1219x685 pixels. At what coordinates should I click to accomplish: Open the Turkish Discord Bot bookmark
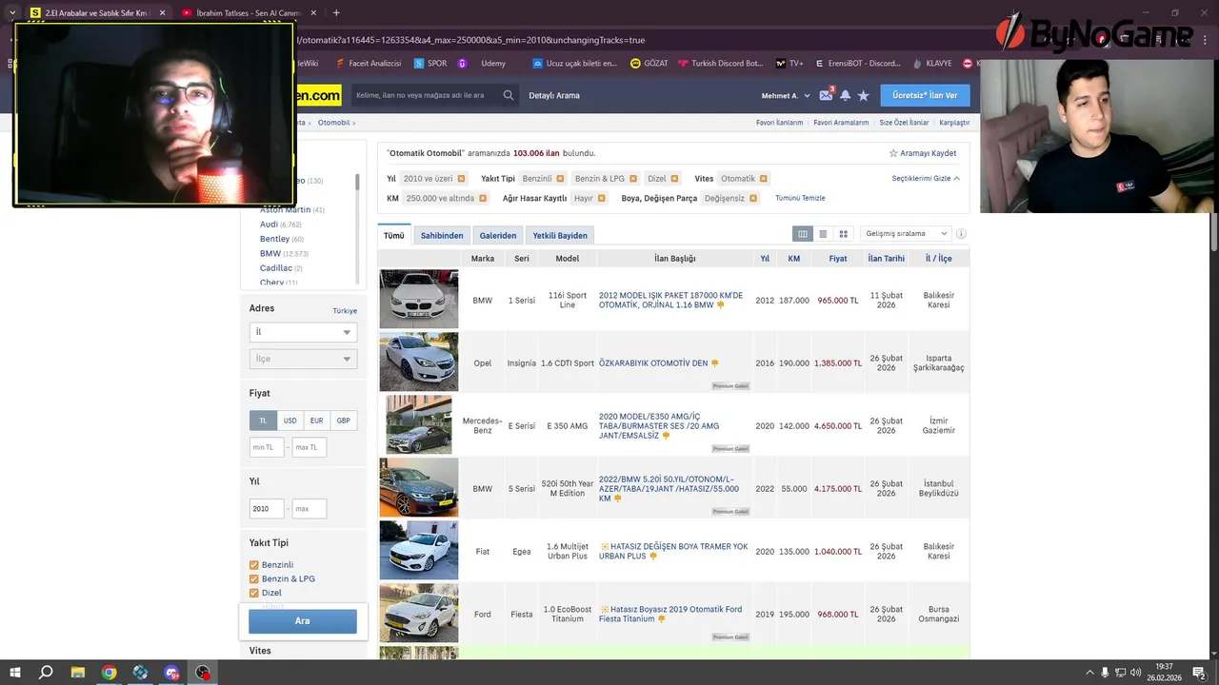(721, 64)
